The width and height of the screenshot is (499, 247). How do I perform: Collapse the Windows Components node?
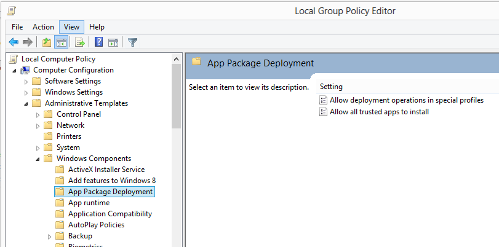click(38, 159)
